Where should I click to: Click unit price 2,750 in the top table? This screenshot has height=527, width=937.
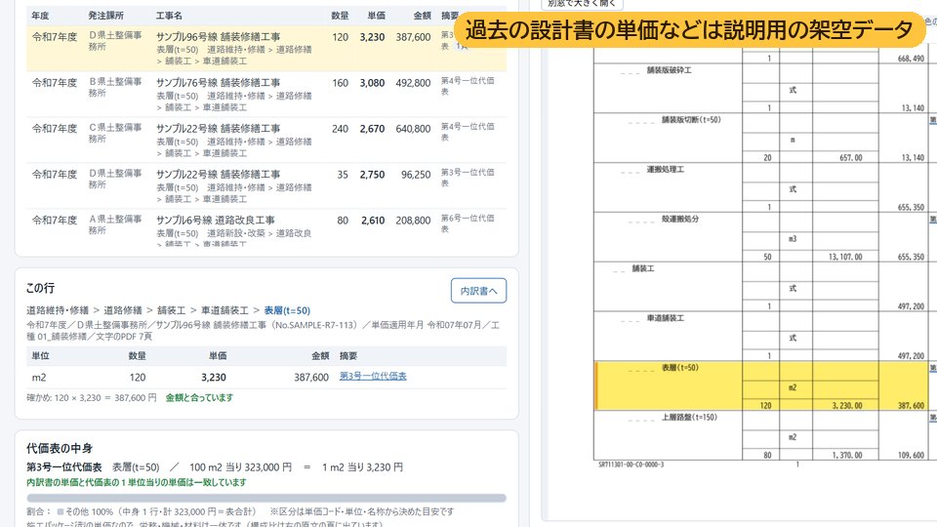(x=372, y=175)
